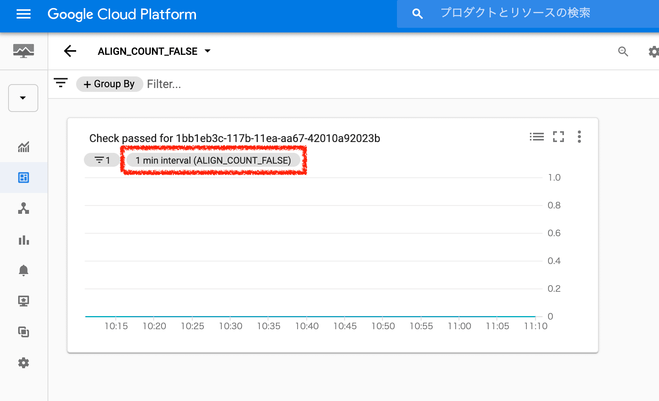Click the 11:10 time axis label
This screenshot has width=659, height=401.
click(x=536, y=326)
